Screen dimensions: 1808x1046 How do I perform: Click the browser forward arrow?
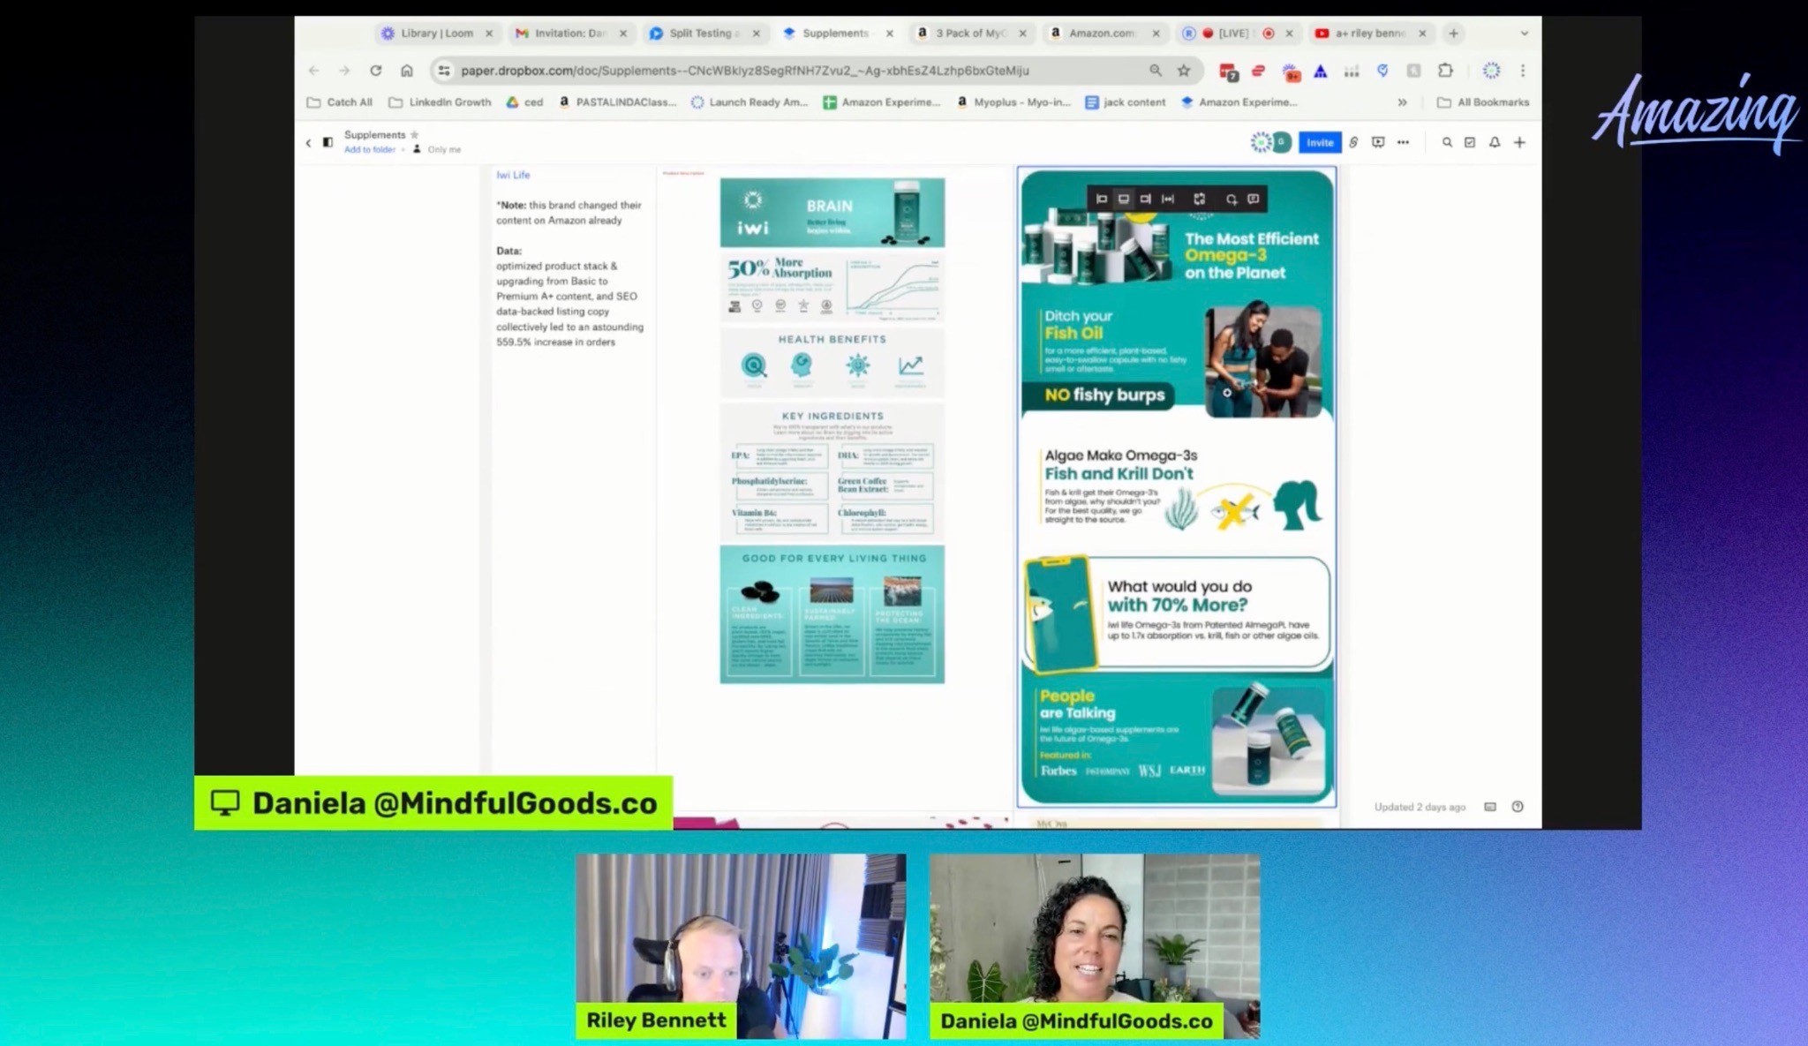click(344, 71)
